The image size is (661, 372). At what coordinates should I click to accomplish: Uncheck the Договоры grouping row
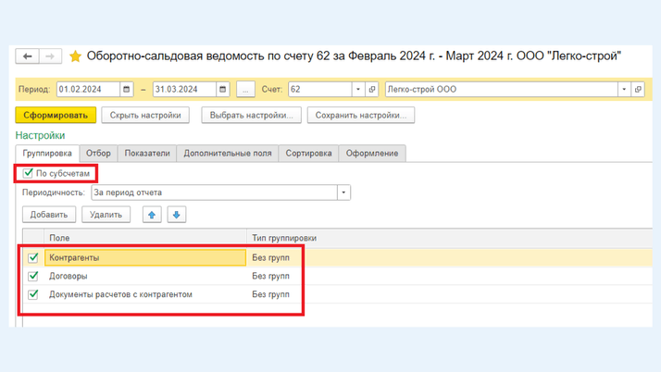[33, 276]
